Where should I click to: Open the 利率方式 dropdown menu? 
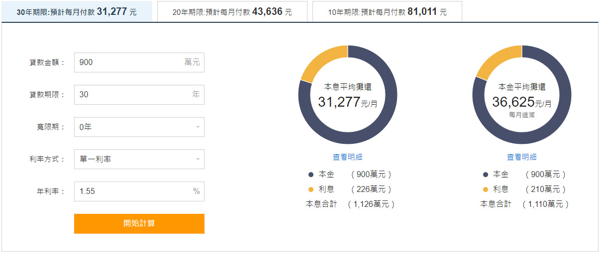(x=139, y=159)
